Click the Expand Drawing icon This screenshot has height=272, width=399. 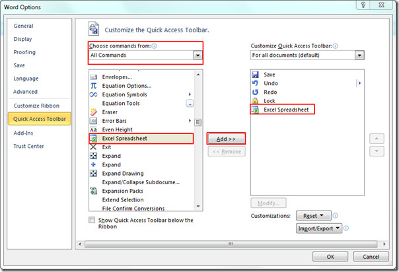pos(93,174)
